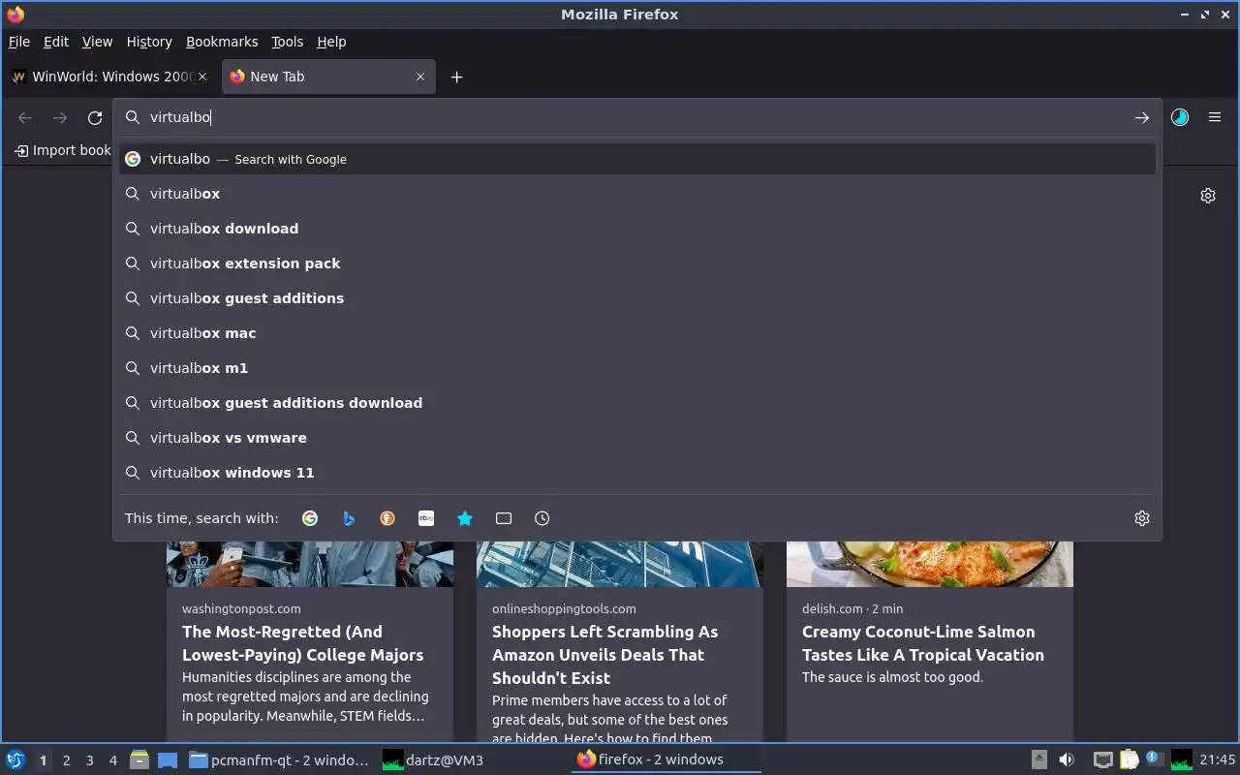Pick 'virtualbox extension pack' suggestion
The image size is (1240, 775).
(637, 263)
